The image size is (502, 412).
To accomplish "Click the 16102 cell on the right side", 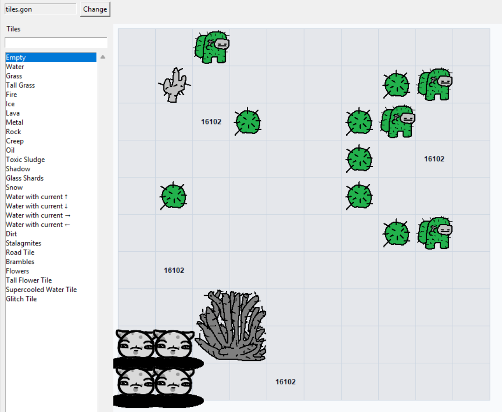I will (x=434, y=159).
